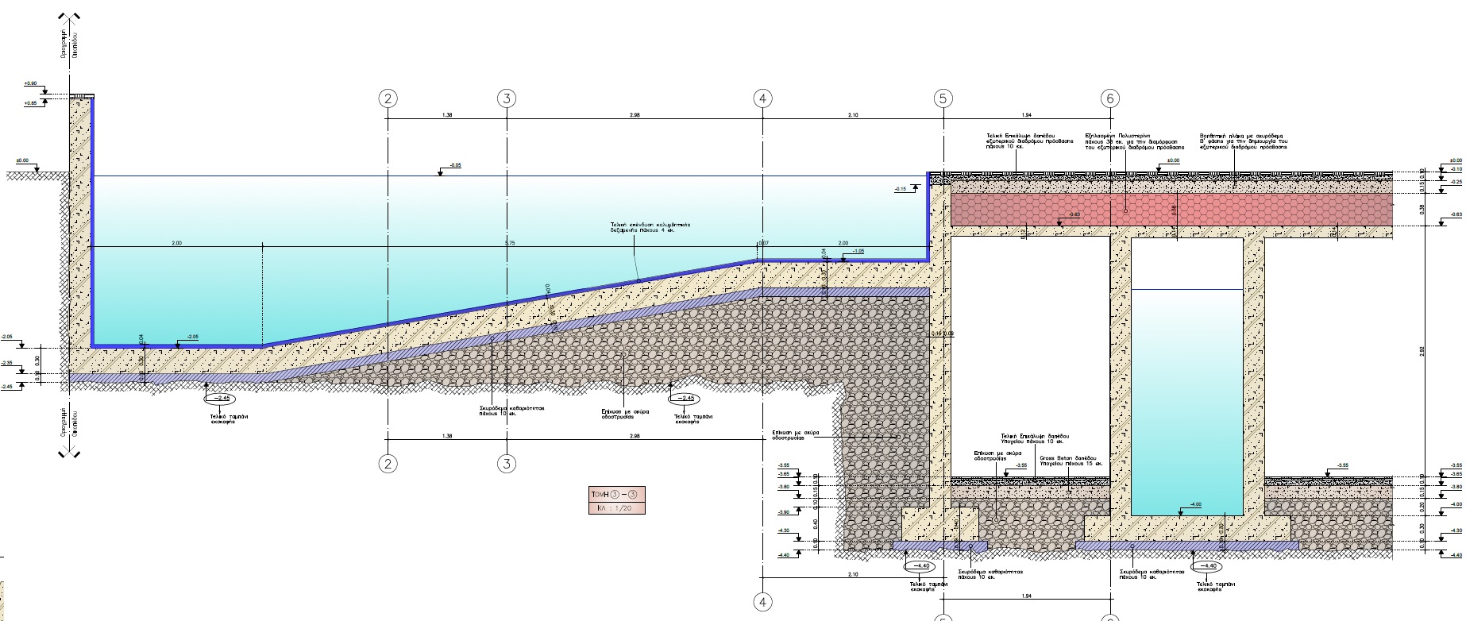The height and width of the screenshot is (621, 1466).
Task: Click the +0.90 elevation marker
Action: (x=30, y=83)
